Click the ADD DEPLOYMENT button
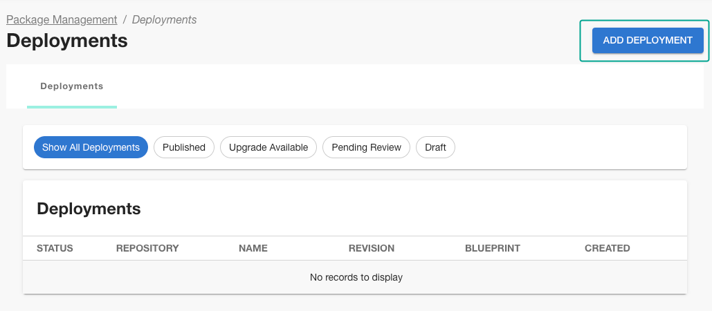Viewport: 712px width, 311px height. coord(647,41)
